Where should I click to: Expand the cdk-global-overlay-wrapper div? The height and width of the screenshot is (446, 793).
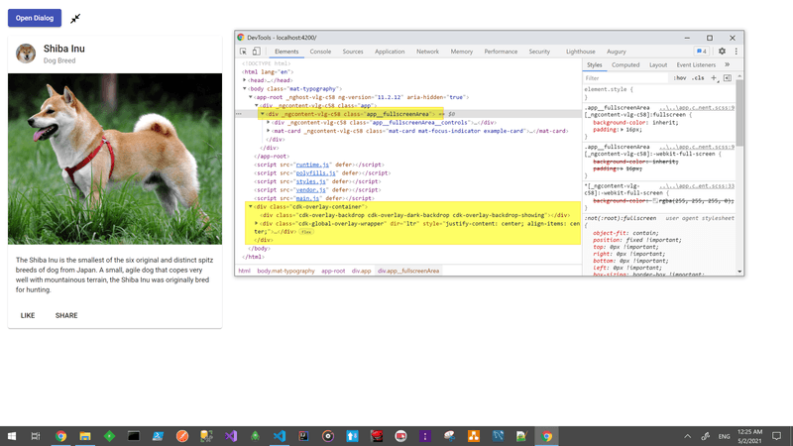(257, 224)
